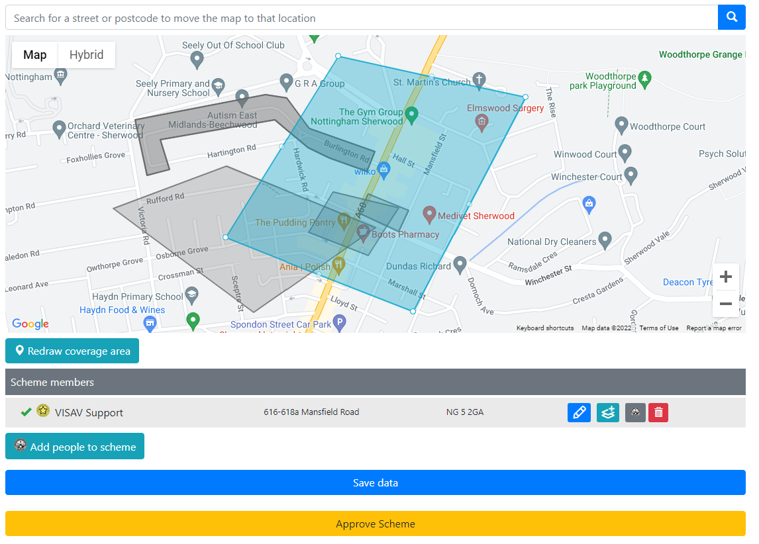Click Winchester Court map pin
Viewport: 759px width, 544px height.
(x=631, y=175)
